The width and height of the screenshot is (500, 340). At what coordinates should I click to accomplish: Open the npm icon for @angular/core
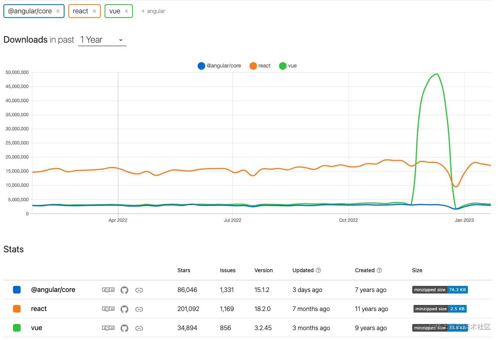[108, 290]
